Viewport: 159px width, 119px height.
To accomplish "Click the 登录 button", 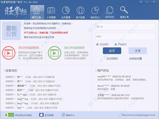I will click(112, 51).
